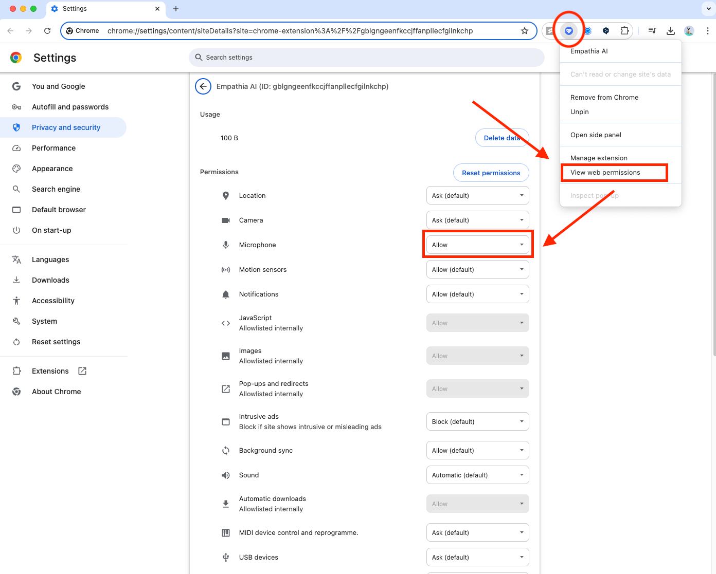Click the Microphone permission icon
Viewport: 716px width, 574px height.
tap(226, 245)
